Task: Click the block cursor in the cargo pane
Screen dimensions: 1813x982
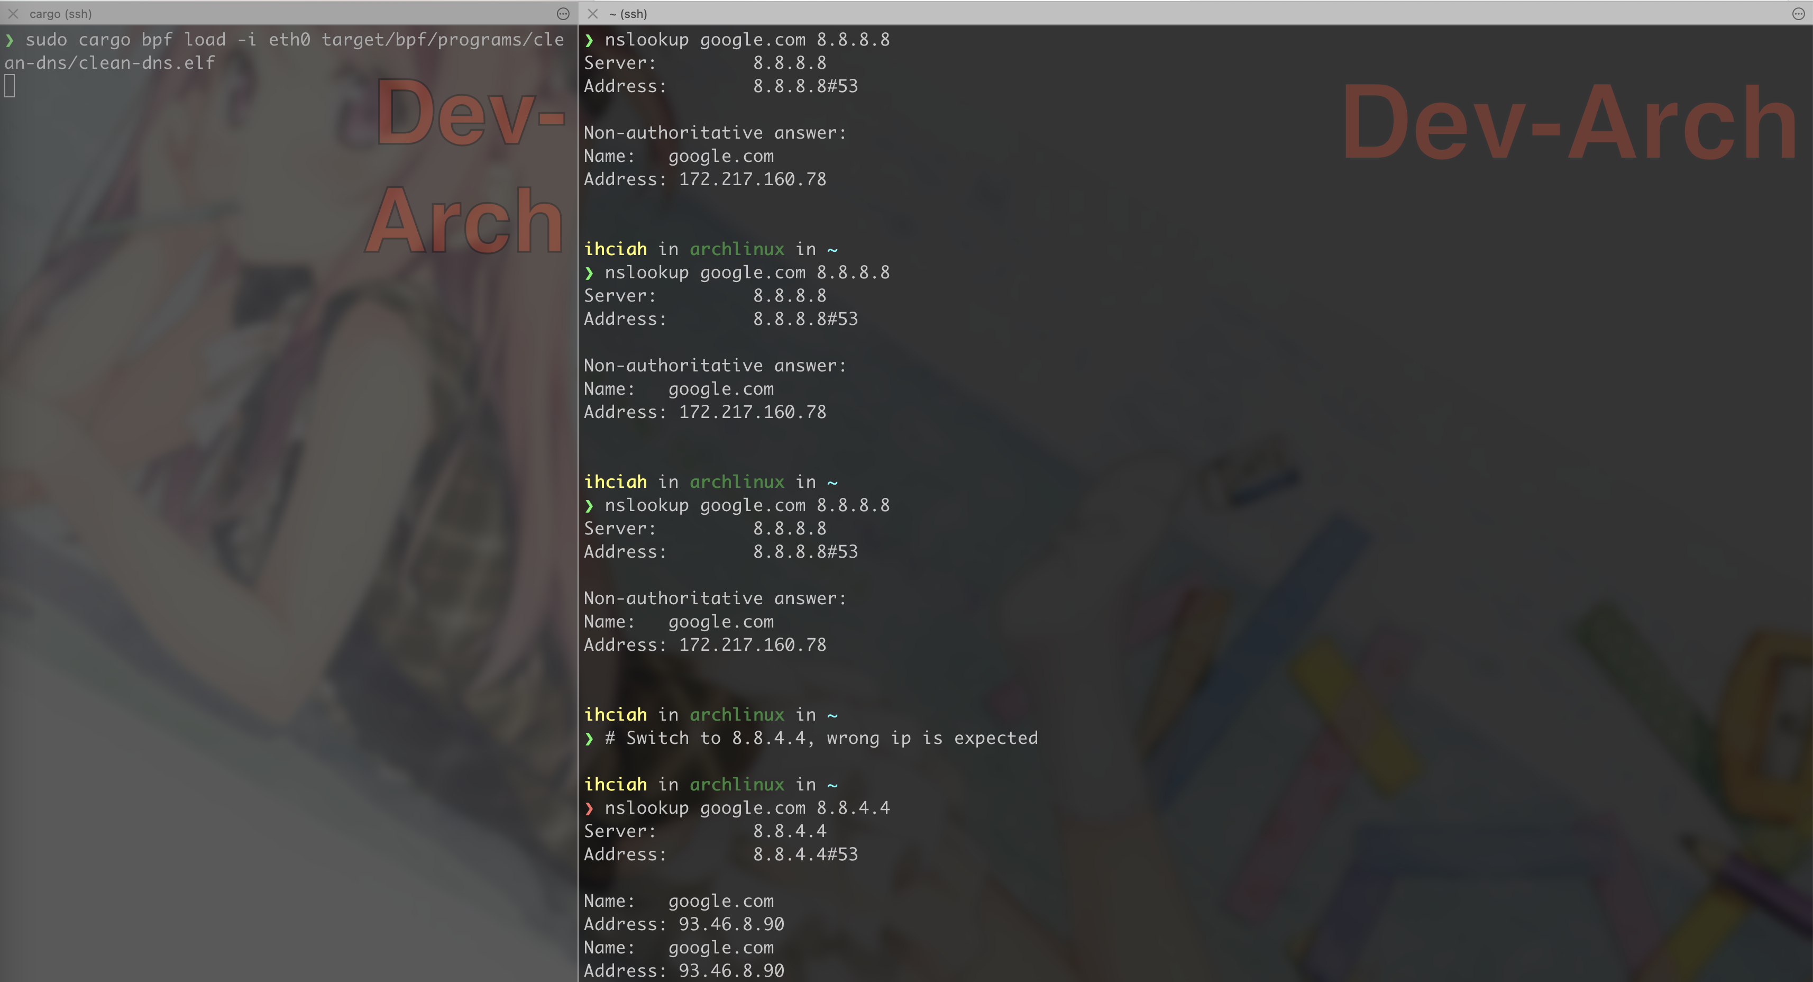Action: point(10,86)
